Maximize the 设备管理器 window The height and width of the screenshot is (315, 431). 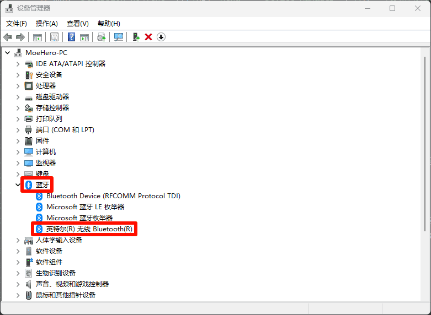(392, 8)
